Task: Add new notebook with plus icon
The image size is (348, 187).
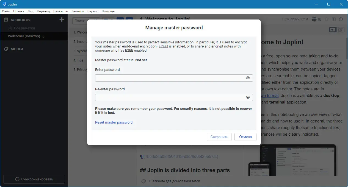Action: click(62, 19)
